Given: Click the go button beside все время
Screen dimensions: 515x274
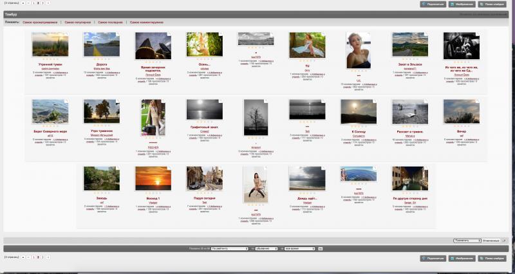Looking at the screenshot, I should click(x=320, y=249).
